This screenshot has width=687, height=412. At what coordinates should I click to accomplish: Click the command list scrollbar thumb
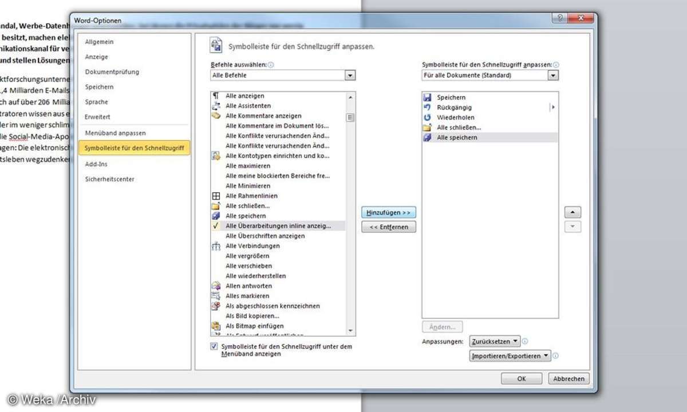click(x=350, y=118)
